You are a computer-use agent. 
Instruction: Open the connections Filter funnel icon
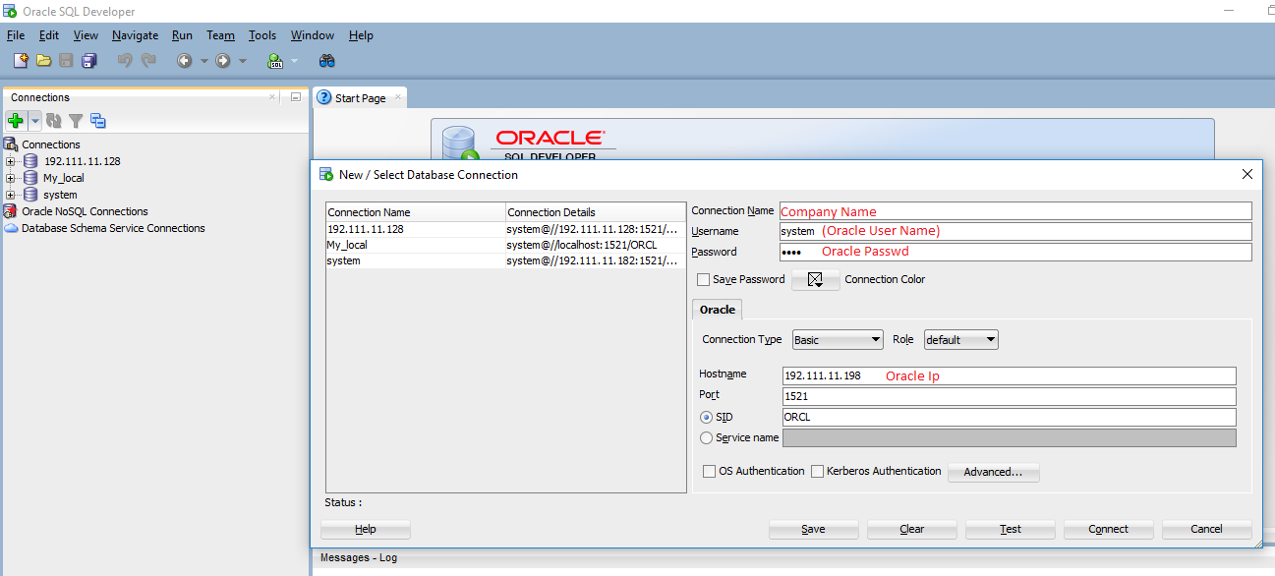(76, 121)
